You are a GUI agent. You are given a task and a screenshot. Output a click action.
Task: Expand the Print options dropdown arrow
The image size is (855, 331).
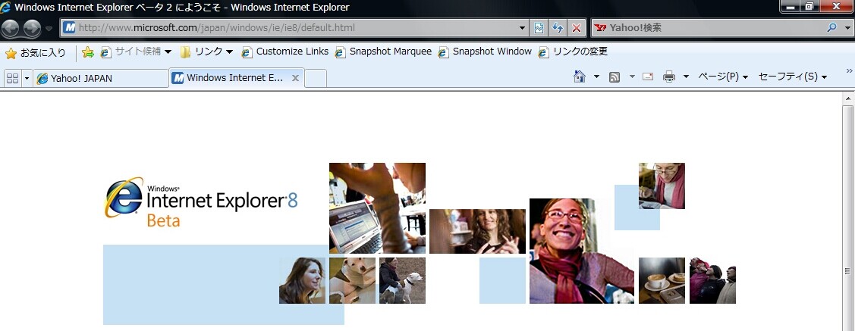pyautogui.click(x=686, y=77)
